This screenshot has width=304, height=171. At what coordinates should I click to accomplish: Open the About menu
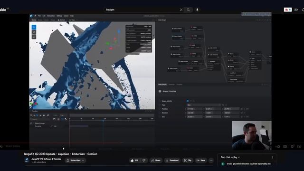tap(66, 16)
